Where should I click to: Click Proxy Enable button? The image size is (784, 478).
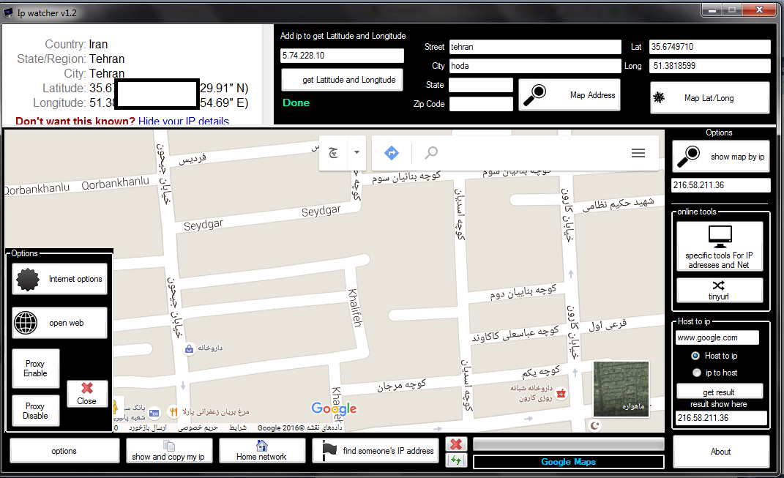tap(35, 368)
